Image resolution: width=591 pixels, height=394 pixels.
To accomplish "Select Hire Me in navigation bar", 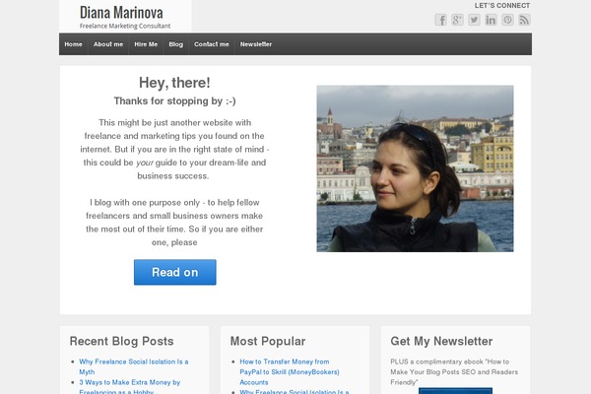I will point(146,44).
